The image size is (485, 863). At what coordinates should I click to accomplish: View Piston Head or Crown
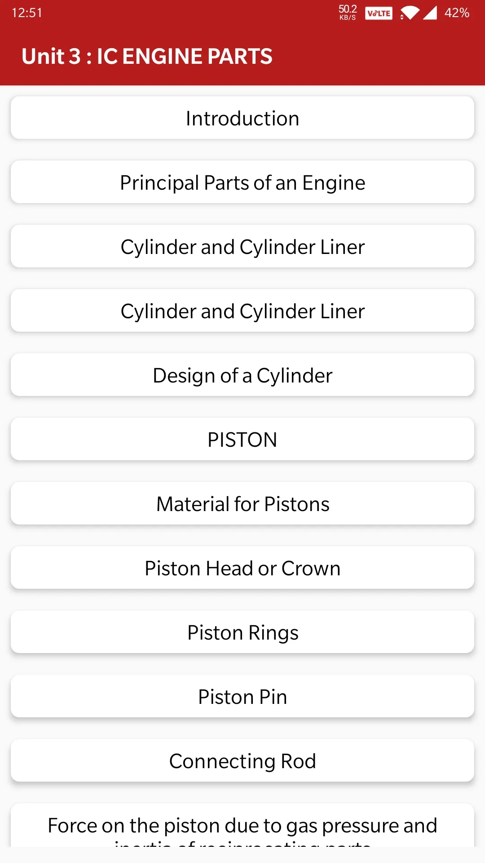(x=242, y=568)
